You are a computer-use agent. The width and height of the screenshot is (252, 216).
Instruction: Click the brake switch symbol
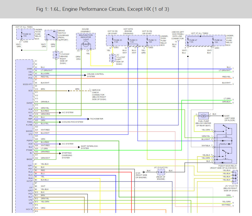(51, 35)
